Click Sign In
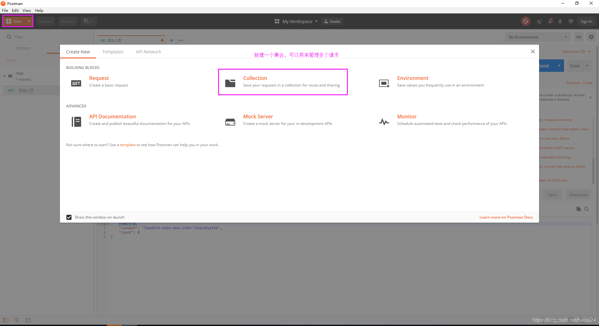The height and width of the screenshot is (326, 599). coord(586,21)
